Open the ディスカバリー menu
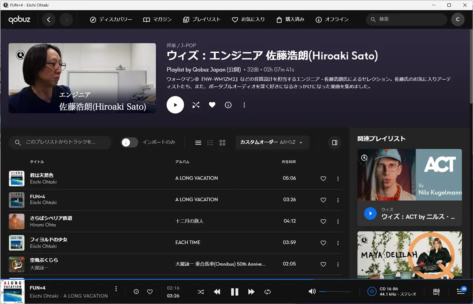This screenshot has height=304, width=473. point(111,19)
